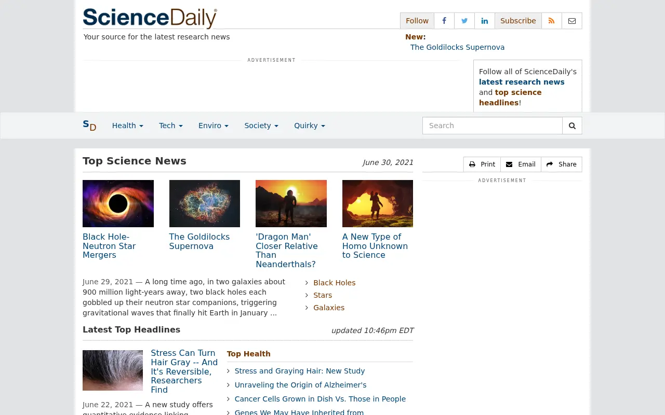Click the SD home logo in navbar
The width and height of the screenshot is (665, 415).
click(x=89, y=126)
